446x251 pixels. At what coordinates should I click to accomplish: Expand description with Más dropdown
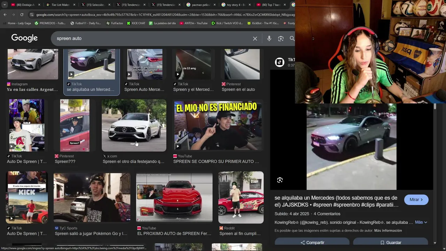point(421,222)
